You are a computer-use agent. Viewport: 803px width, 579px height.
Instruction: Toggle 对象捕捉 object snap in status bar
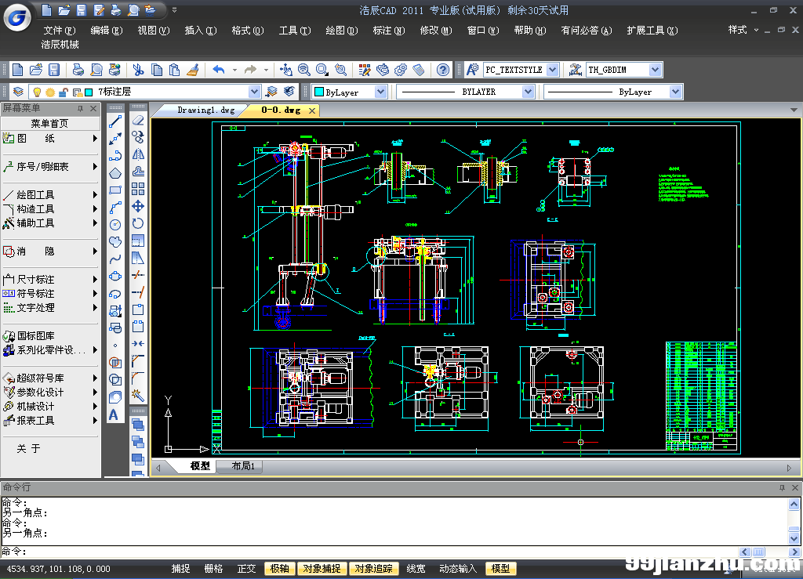[322, 569]
